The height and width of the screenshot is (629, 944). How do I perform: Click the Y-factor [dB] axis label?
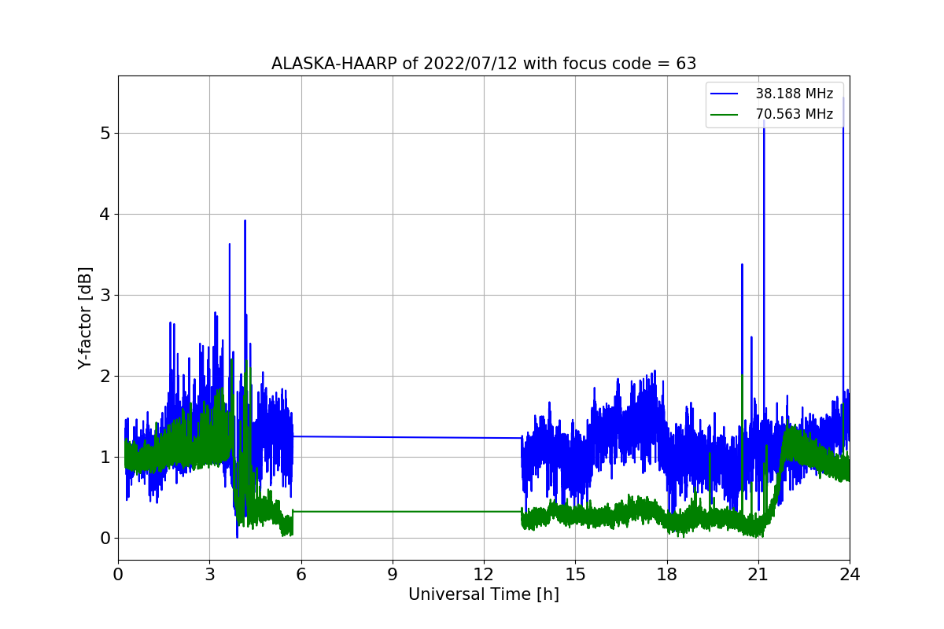85,318
